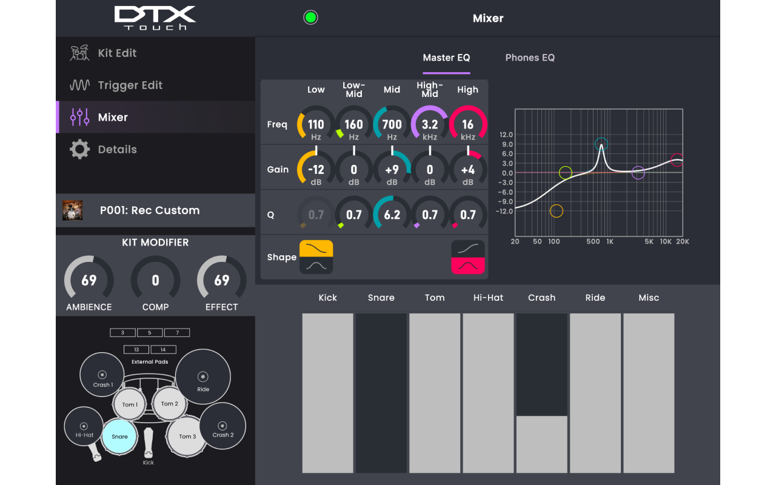The width and height of the screenshot is (776, 485).
Task: Select the Crash 2 pad
Action: pos(222,426)
